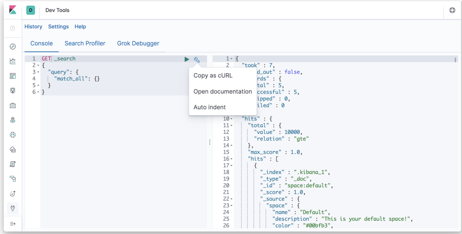Screen dimensions: 462x234
Task: Switch to the Search Profiler tab
Action: point(85,44)
